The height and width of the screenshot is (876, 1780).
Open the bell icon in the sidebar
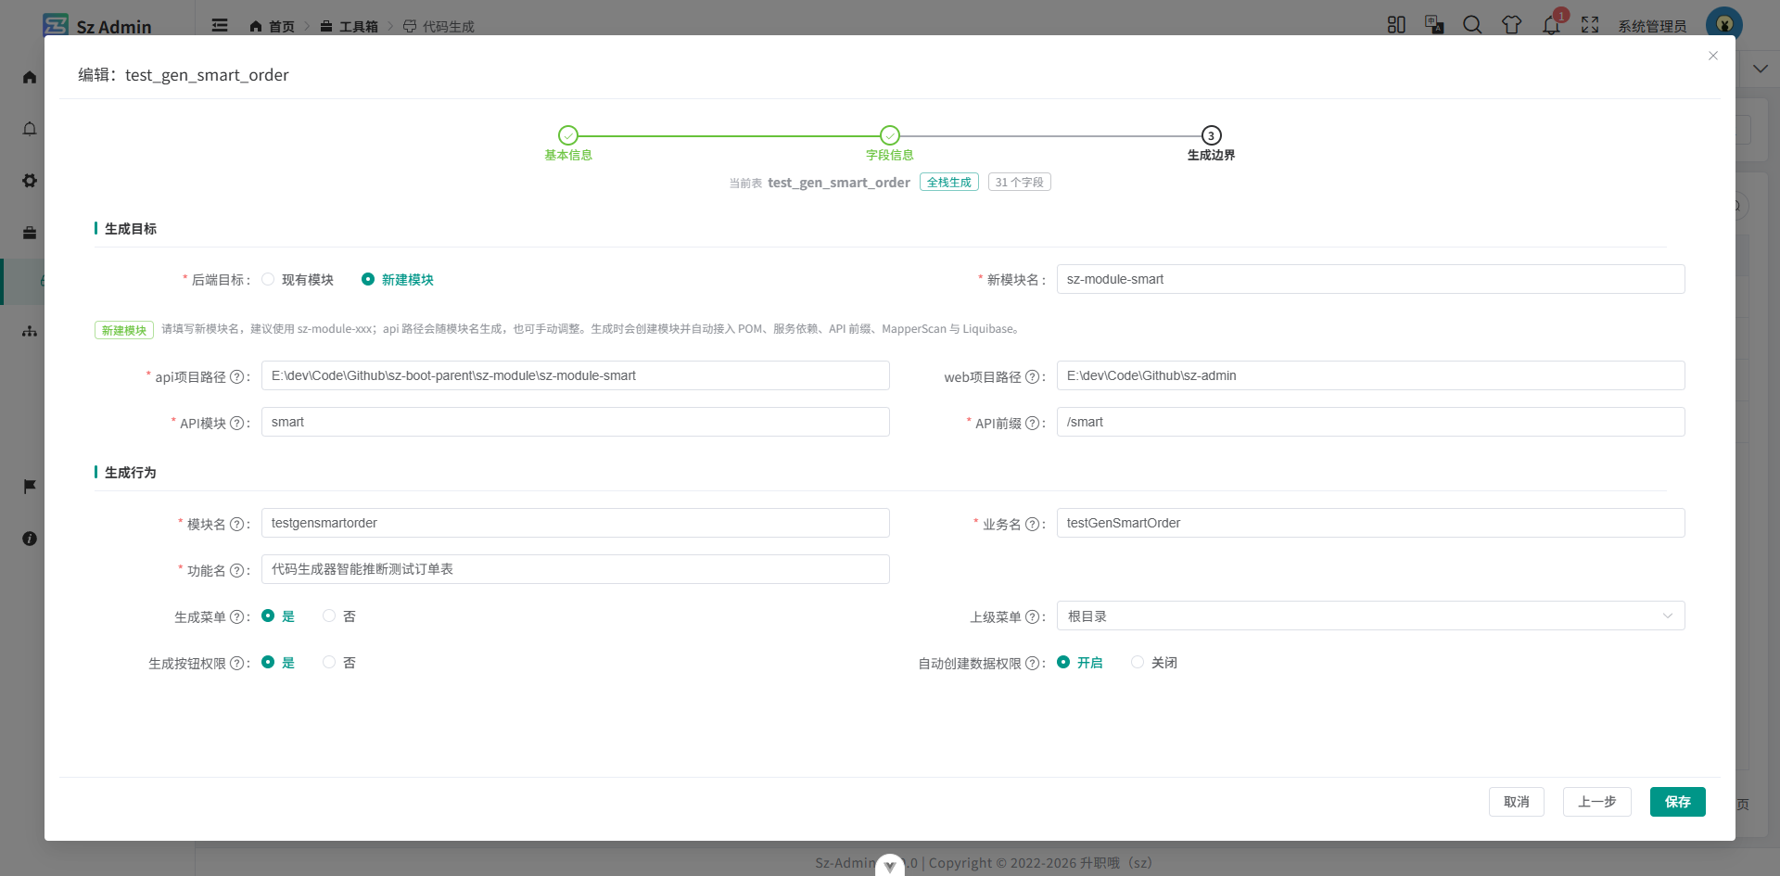coord(30,129)
